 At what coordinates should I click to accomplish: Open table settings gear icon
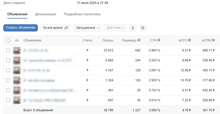(143, 28)
